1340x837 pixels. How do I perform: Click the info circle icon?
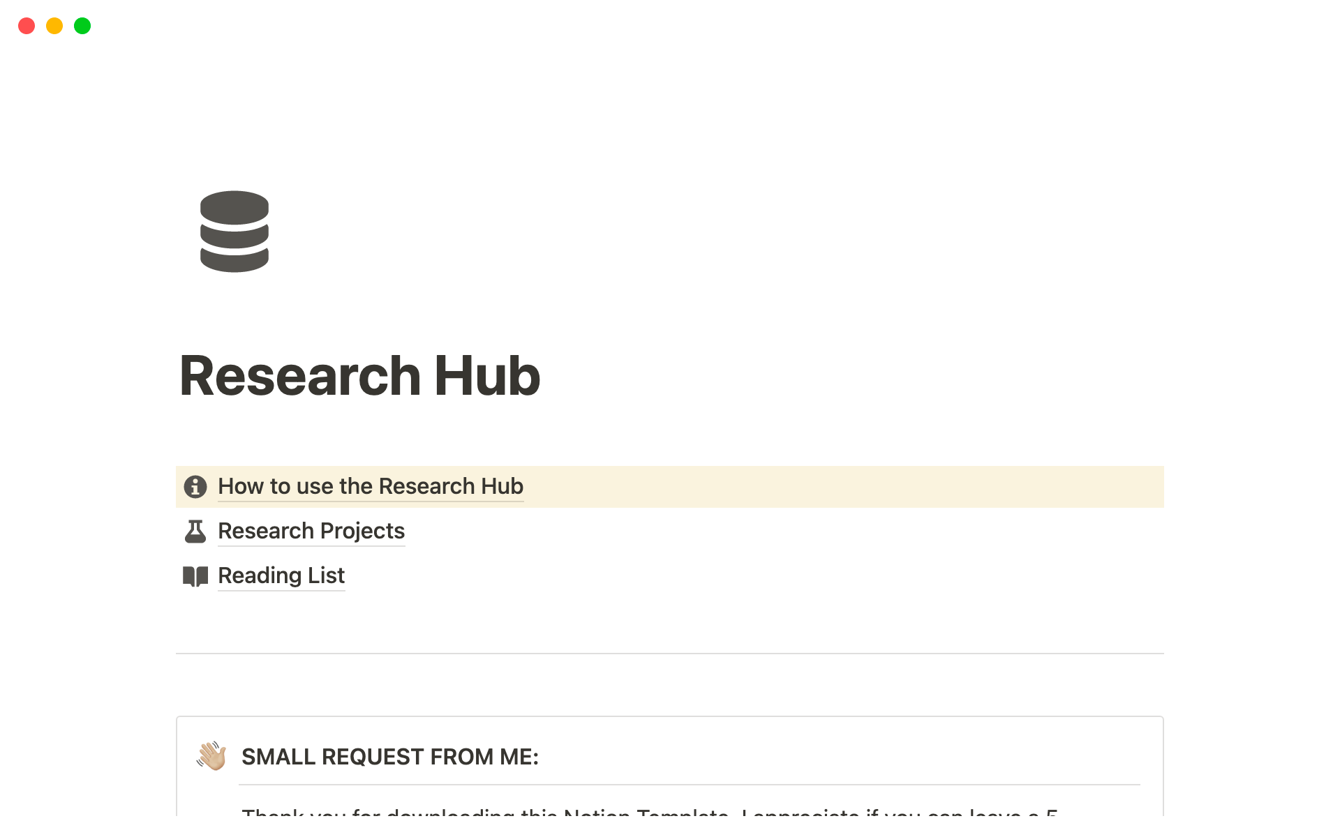195,486
